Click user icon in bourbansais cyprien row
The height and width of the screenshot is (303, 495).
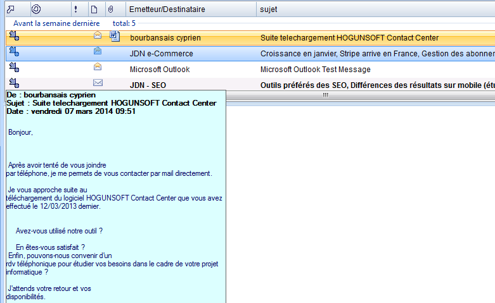(x=14, y=35)
